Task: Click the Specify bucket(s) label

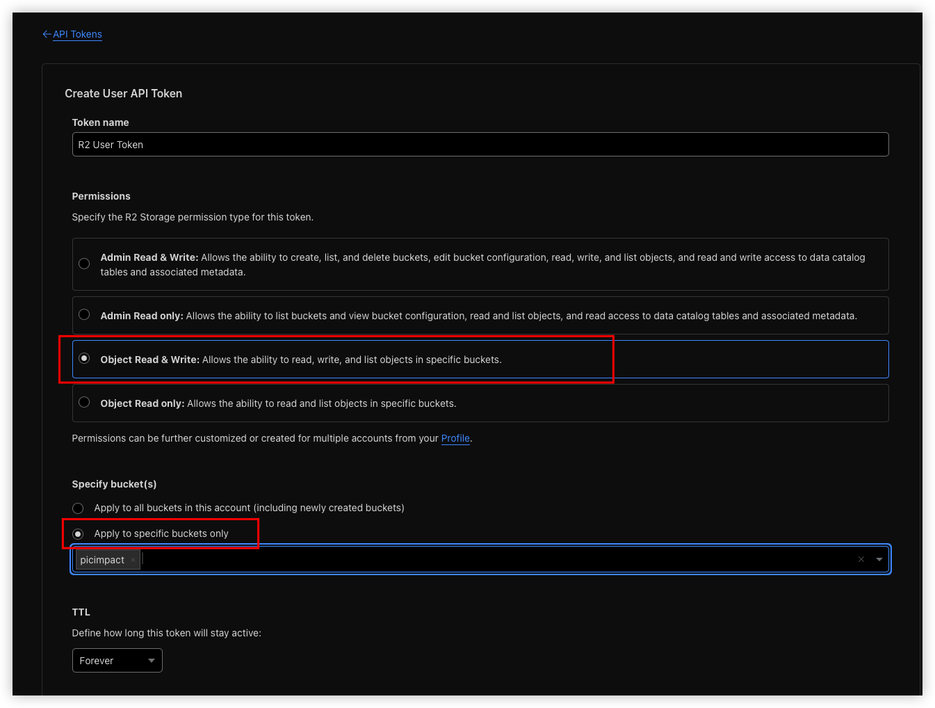Action: 114,484
